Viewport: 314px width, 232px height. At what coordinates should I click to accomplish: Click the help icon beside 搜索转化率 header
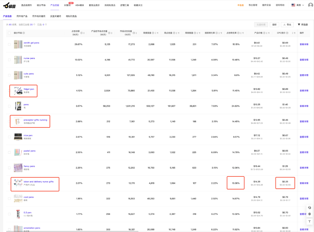(x=217, y=33)
